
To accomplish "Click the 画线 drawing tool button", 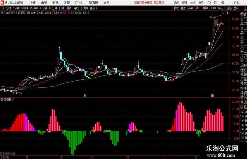I will [x=206, y=8].
